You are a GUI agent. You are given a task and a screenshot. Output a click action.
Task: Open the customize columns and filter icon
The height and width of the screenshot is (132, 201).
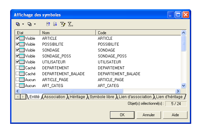(63, 24)
